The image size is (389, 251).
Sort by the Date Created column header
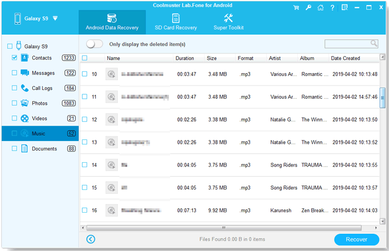point(354,58)
